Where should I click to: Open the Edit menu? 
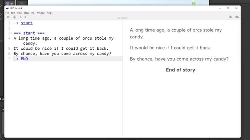tap(13, 13)
